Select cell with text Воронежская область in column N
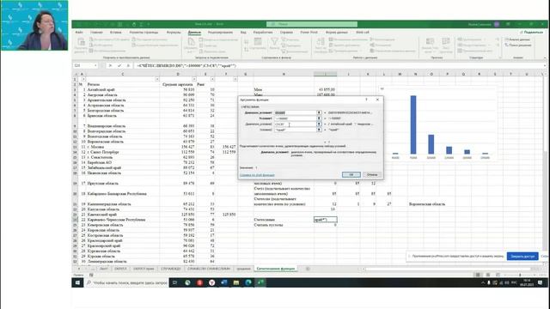Screen dimensions: 550x309 click(x=427, y=204)
